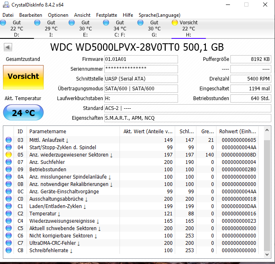
Task: Close the CrystalDiskInfo window
Action: pyautogui.click(x=265, y=5)
